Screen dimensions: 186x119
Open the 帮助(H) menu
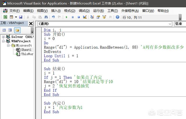163,11
